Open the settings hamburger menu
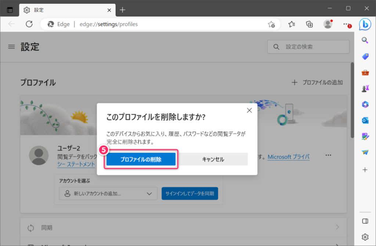Viewport: 376px width, 246px height. (x=11, y=46)
